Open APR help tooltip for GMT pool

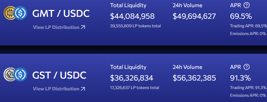tap(246, 6)
